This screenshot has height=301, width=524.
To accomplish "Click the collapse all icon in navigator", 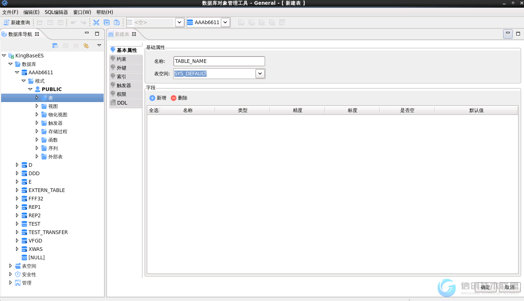I will coord(76,46).
